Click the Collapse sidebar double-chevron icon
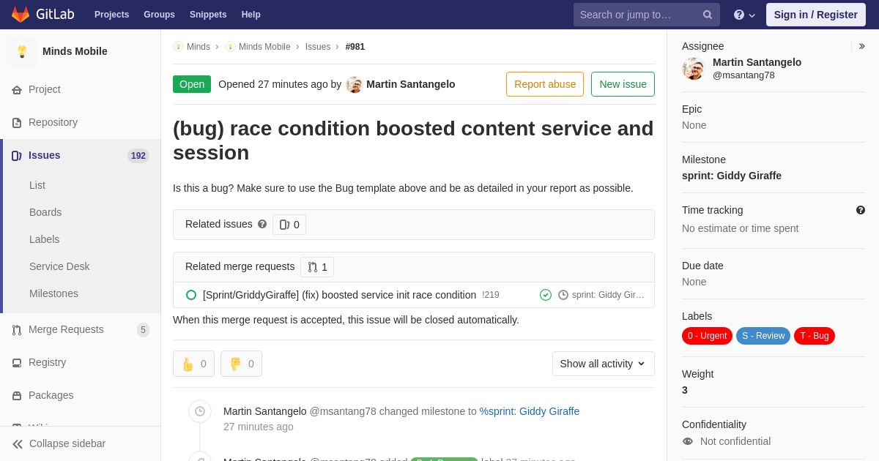 (18, 444)
